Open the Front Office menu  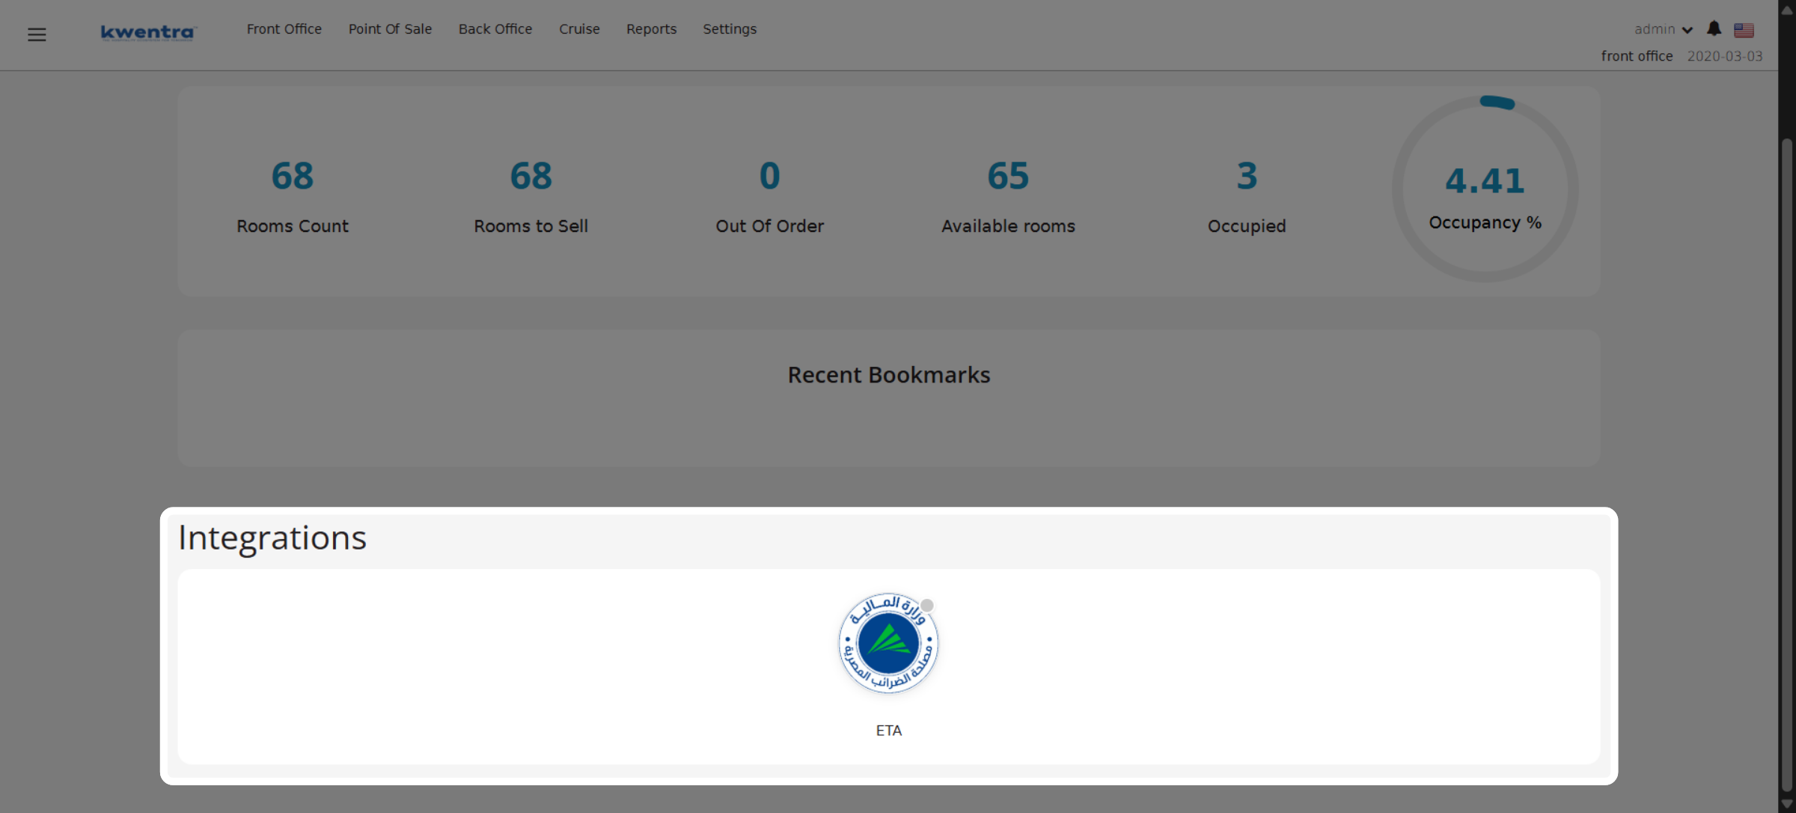click(x=284, y=29)
